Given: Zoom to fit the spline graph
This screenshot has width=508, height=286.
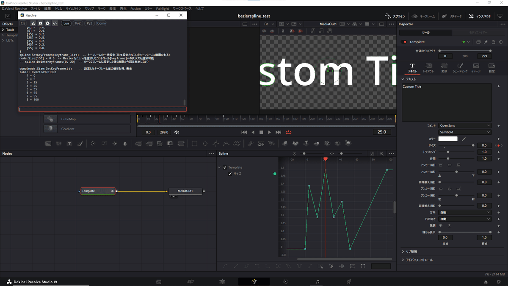Looking at the screenshot, I should pos(372,153).
